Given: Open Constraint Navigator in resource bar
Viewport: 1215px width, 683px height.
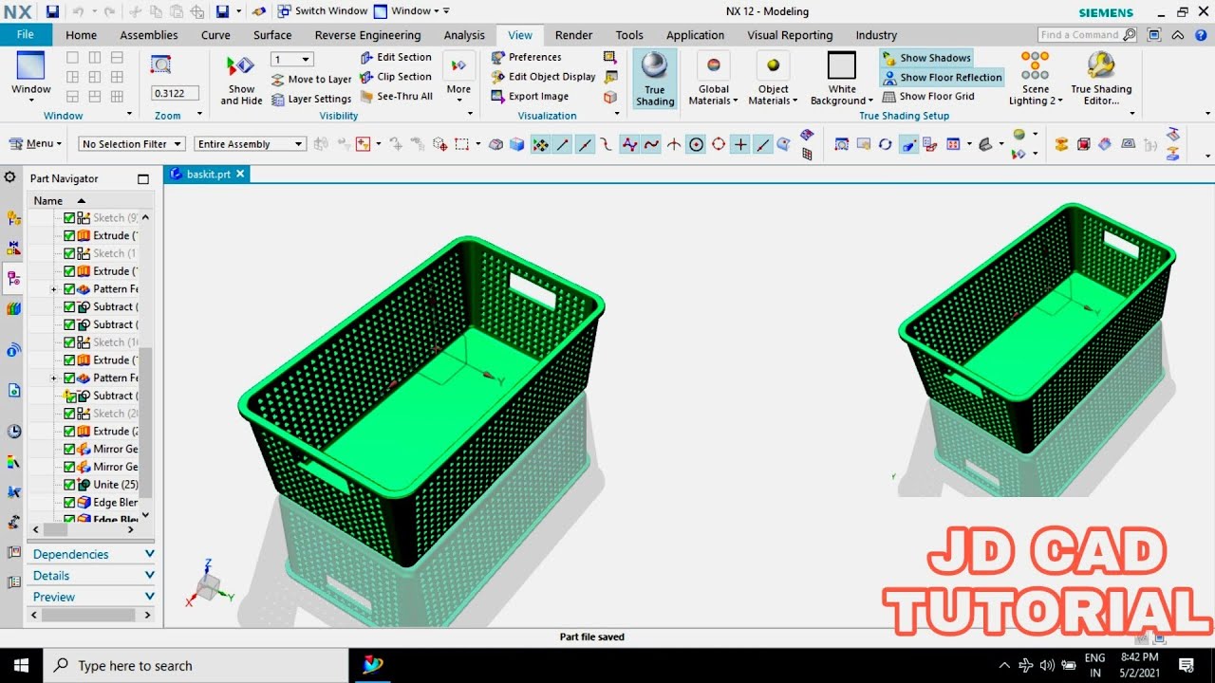Looking at the screenshot, I should coord(13,248).
